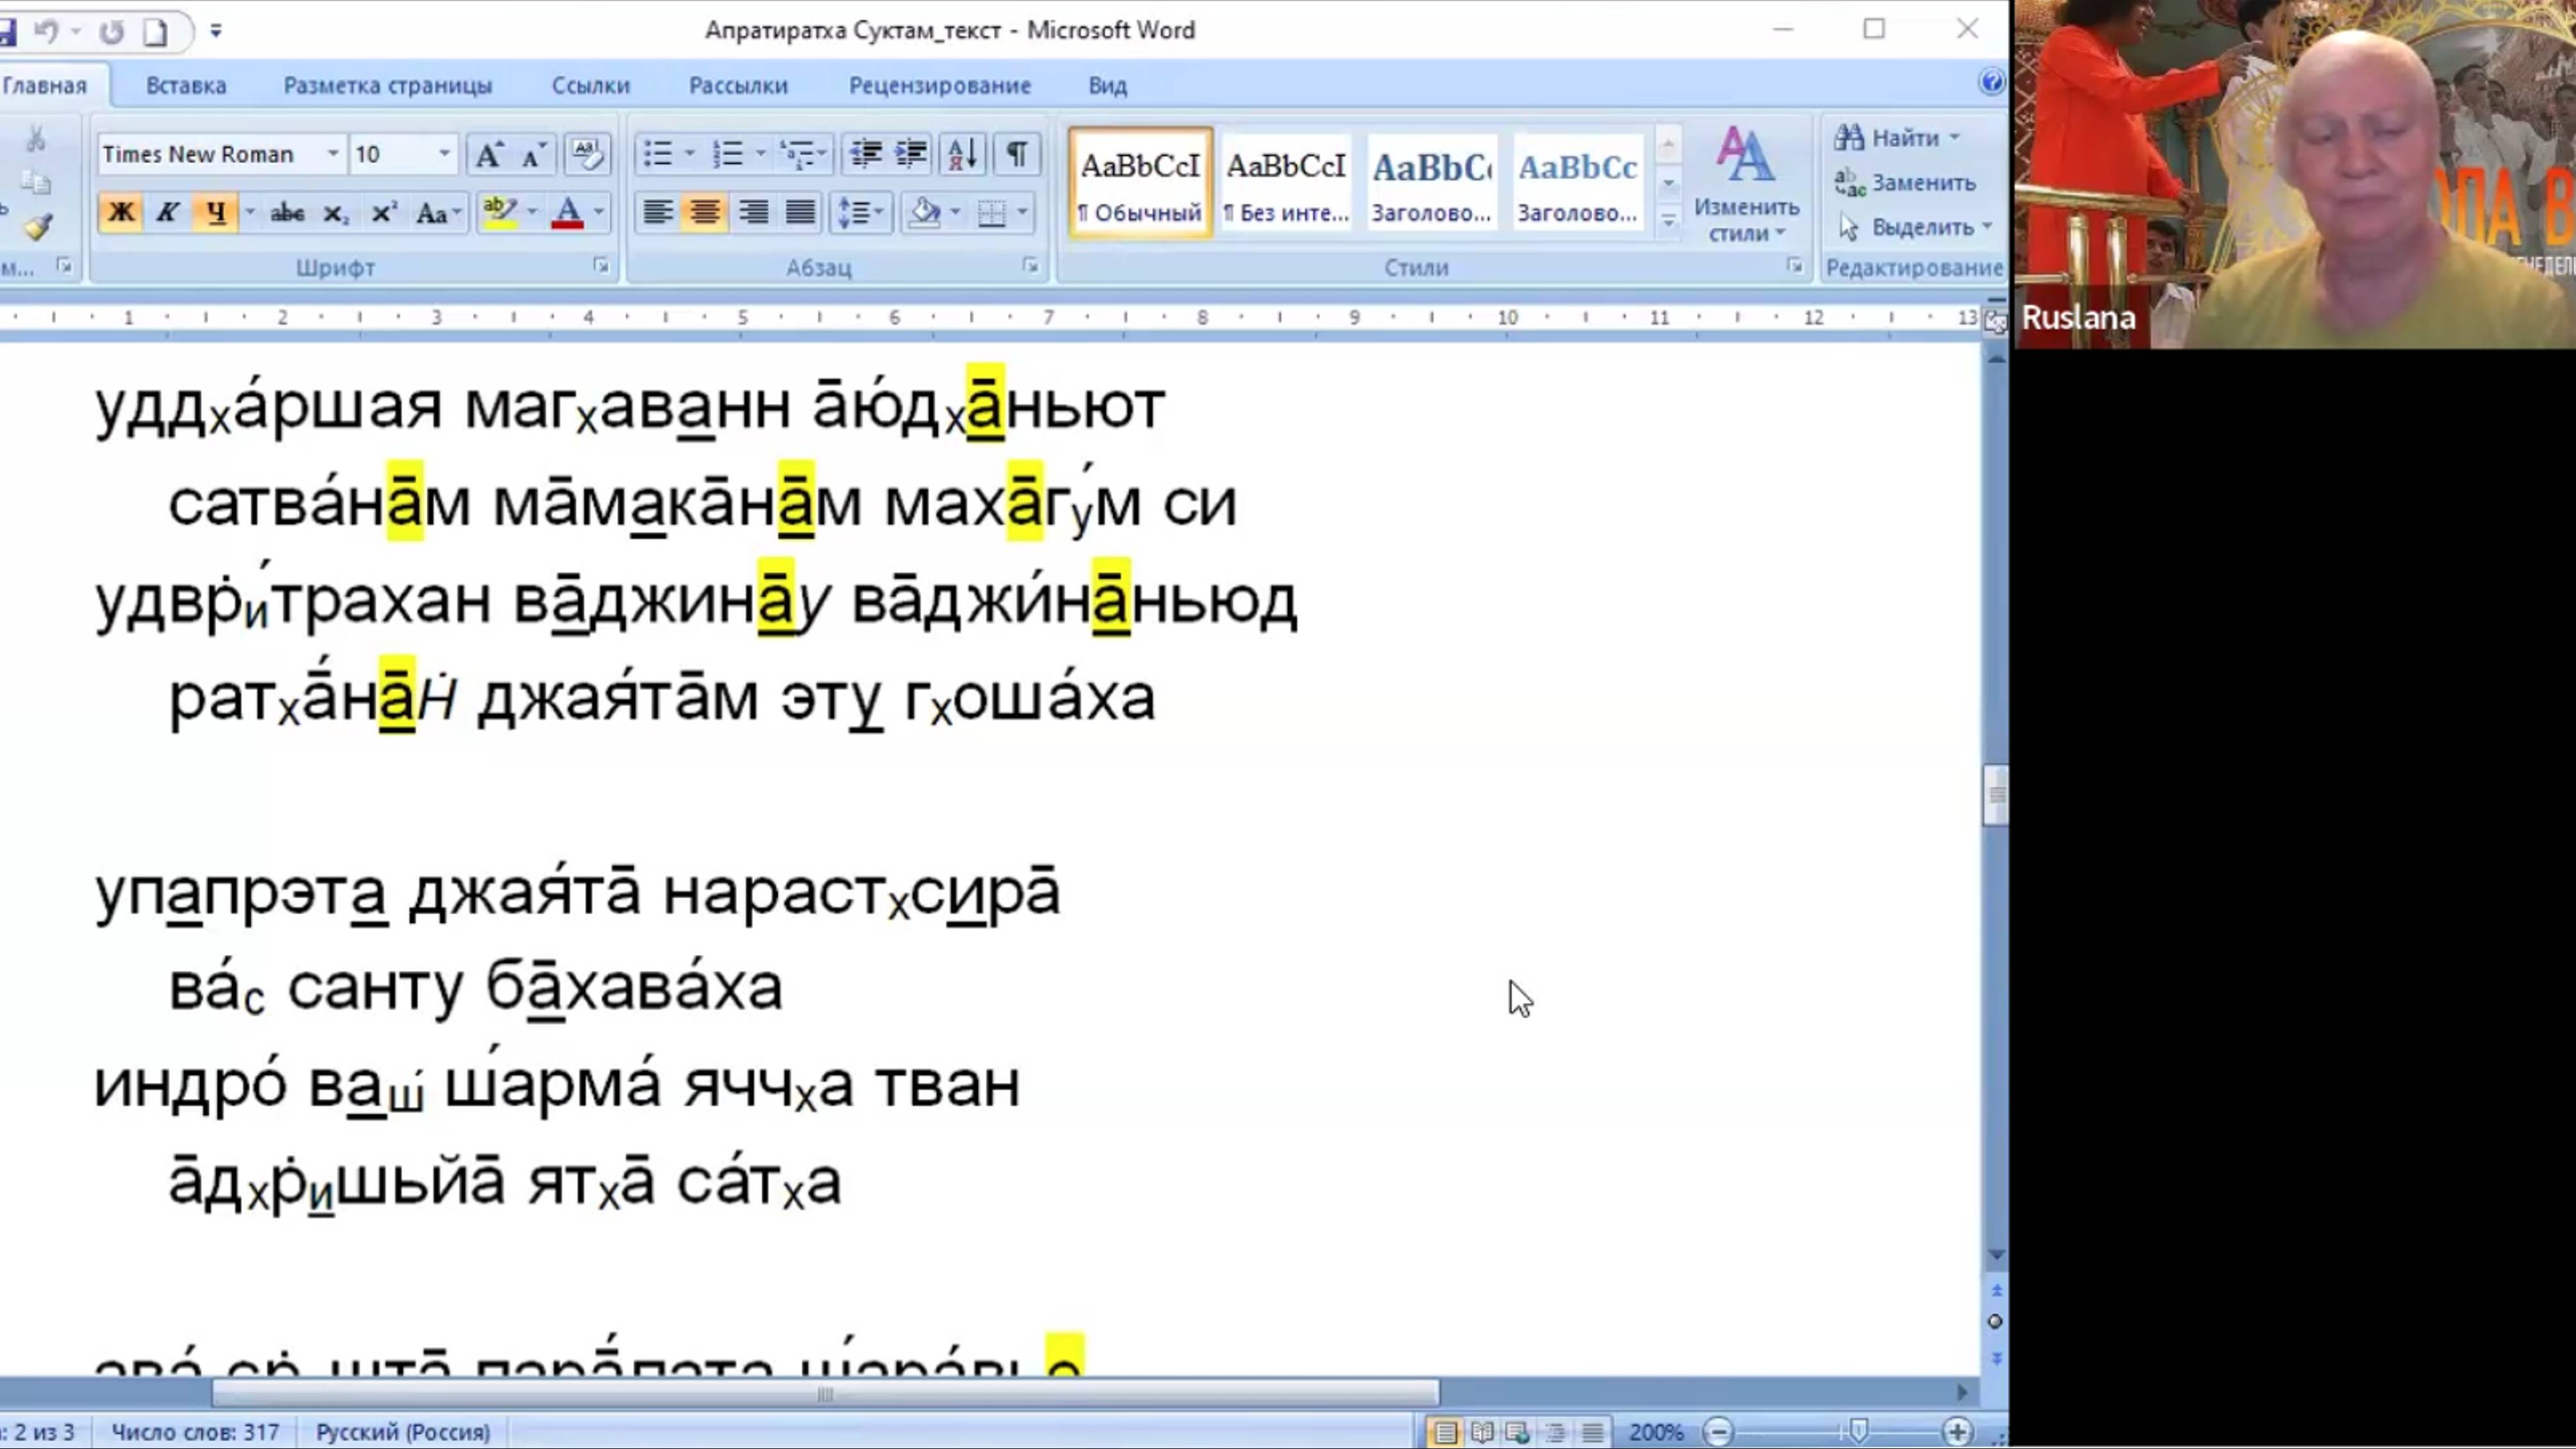Click the Clear Formatting icon
Image resolution: width=2576 pixels, height=1449 pixels.
click(x=587, y=154)
